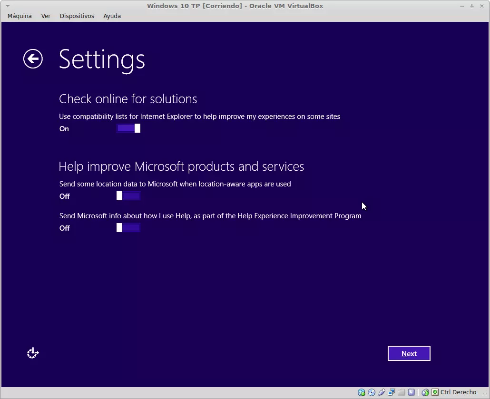The image size is (490, 399).
Task: Click the optical disc status icon
Action: (x=372, y=392)
